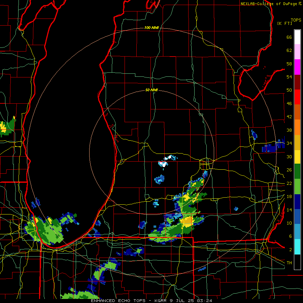Click the 34 legend value
This screenshot has height=303, width=303.
[289, 143]
